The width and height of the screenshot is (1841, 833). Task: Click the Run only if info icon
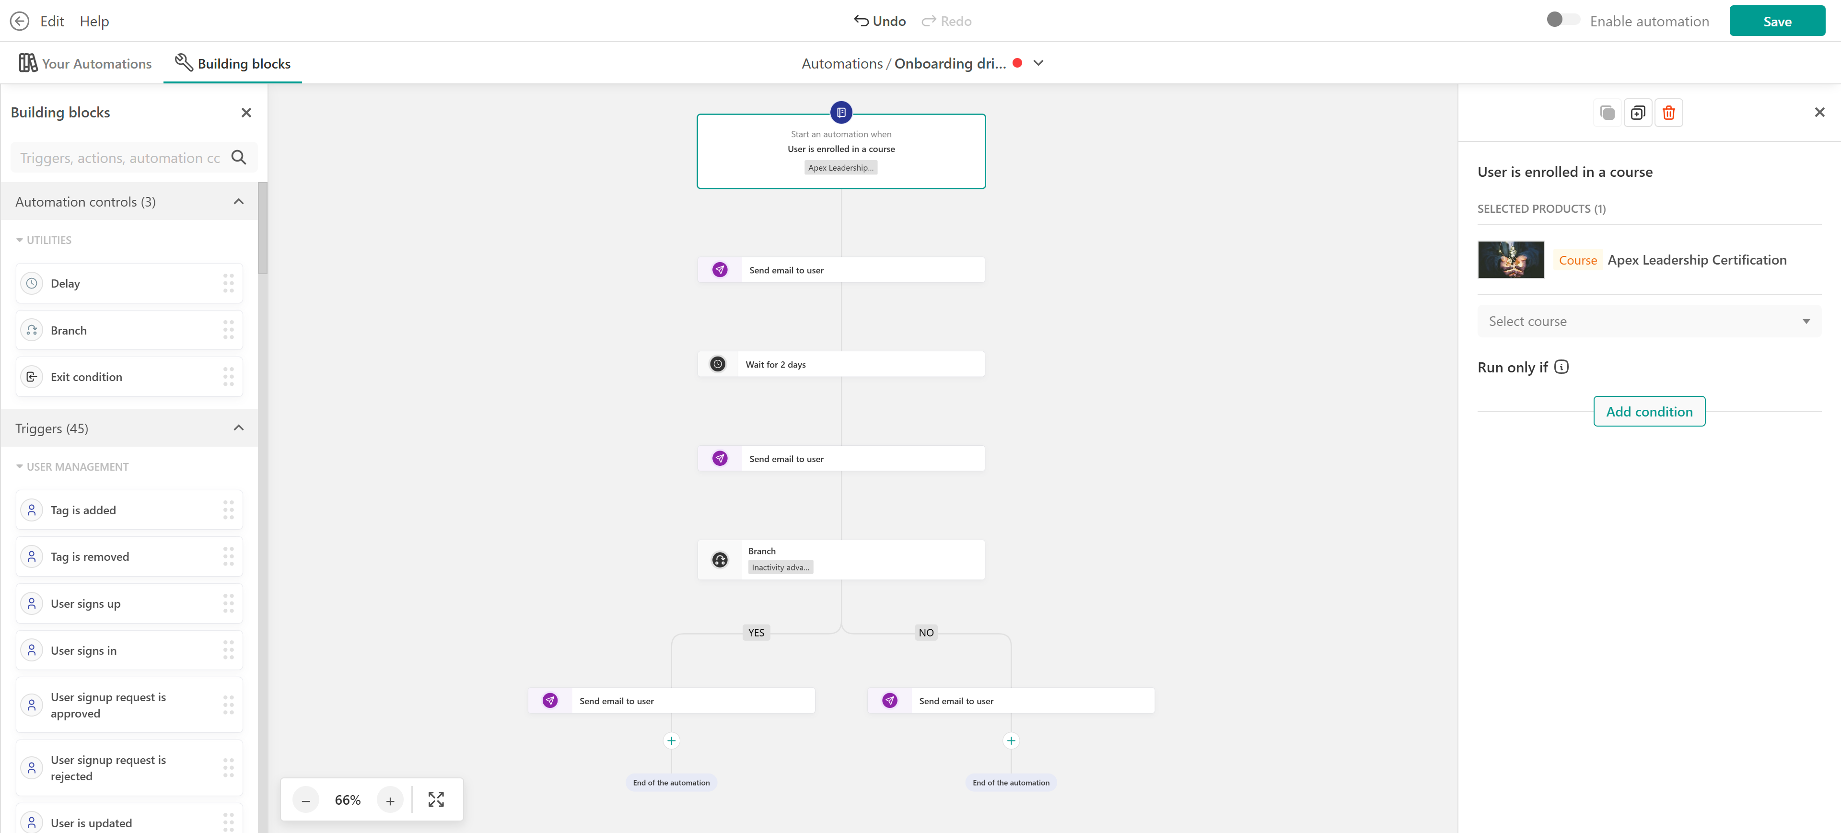click(1561, 367)
